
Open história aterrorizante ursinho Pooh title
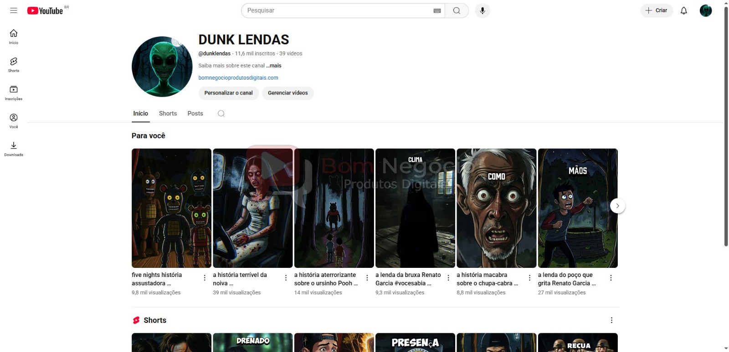click(326, 279)
